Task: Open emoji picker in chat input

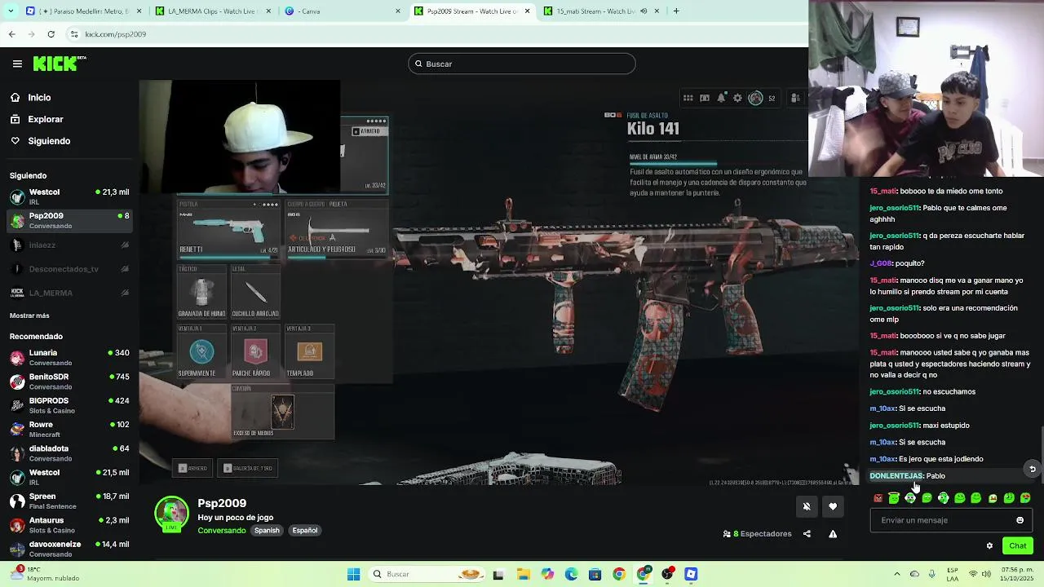Action: [x=1020, y=520]
